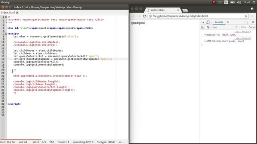Click line number 22 in editor margin
Screen dimensions: 257x144
point(3,76)
